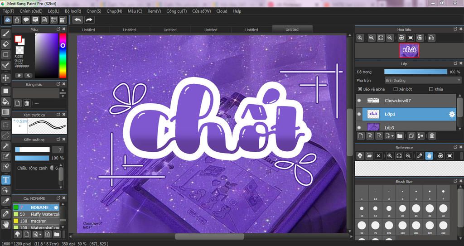Hide the Lớp3 layer
This screenshot has width=464, height=246.
pyautogui.click(x=359, y=128)
